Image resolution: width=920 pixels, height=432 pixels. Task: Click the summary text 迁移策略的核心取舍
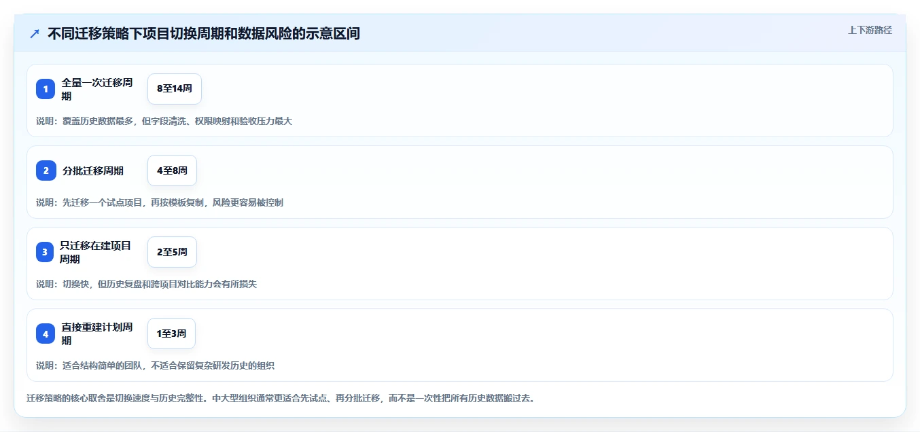point(281,398)
